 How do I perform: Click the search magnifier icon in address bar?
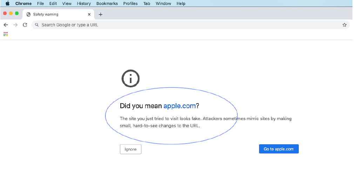point(37,25)
